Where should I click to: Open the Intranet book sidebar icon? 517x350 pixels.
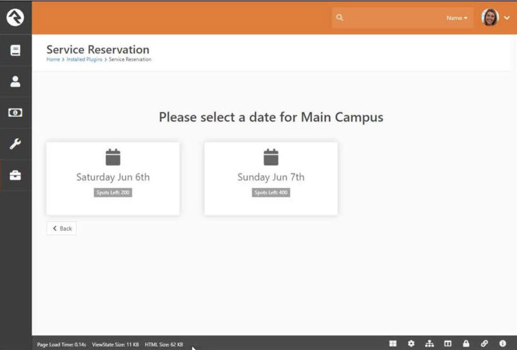[x=15, y=50]
